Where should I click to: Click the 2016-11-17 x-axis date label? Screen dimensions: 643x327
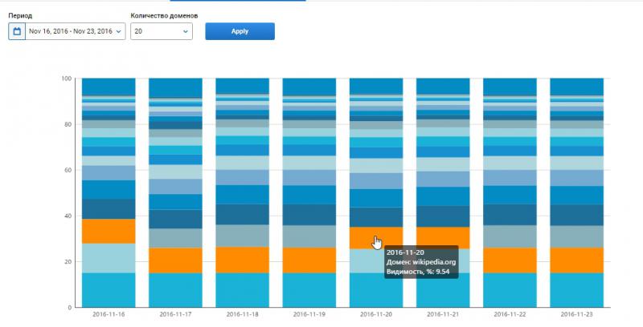(x=175, y=315)
